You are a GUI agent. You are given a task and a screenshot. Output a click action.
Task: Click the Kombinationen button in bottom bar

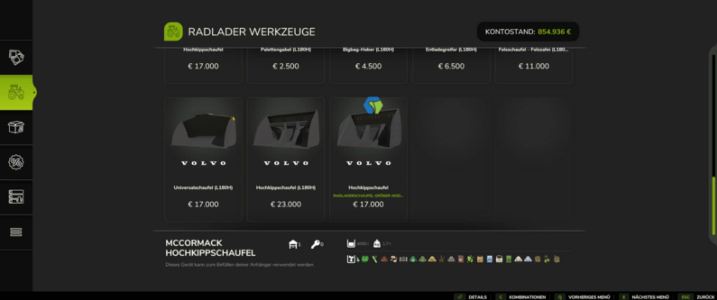521,297
